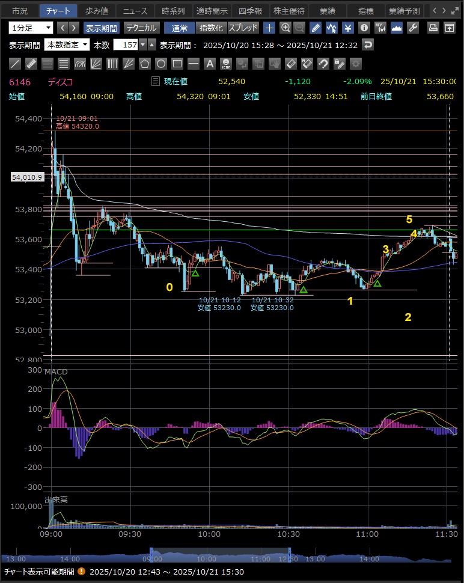Switch to the ニュース tab

click(x=135, y=11)
